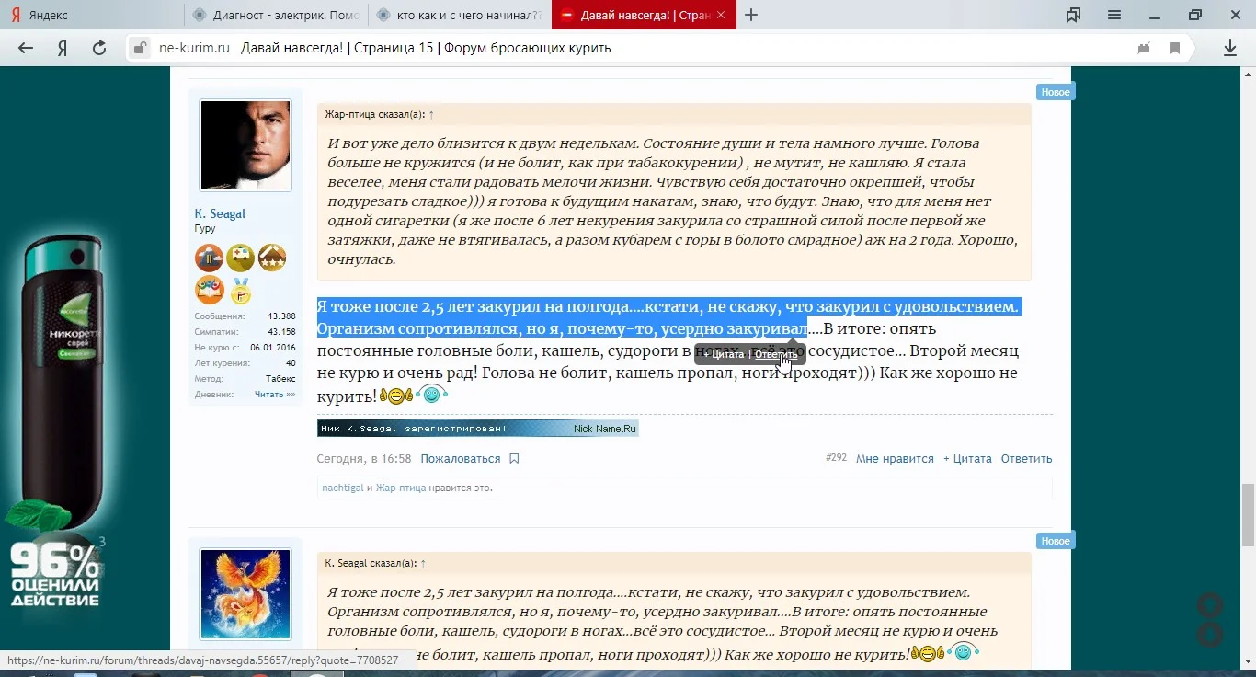The width and height of the screenshot is (1256, 677).
Task: Click the sympathies count '43.158'
Action: tap(281, 332)
